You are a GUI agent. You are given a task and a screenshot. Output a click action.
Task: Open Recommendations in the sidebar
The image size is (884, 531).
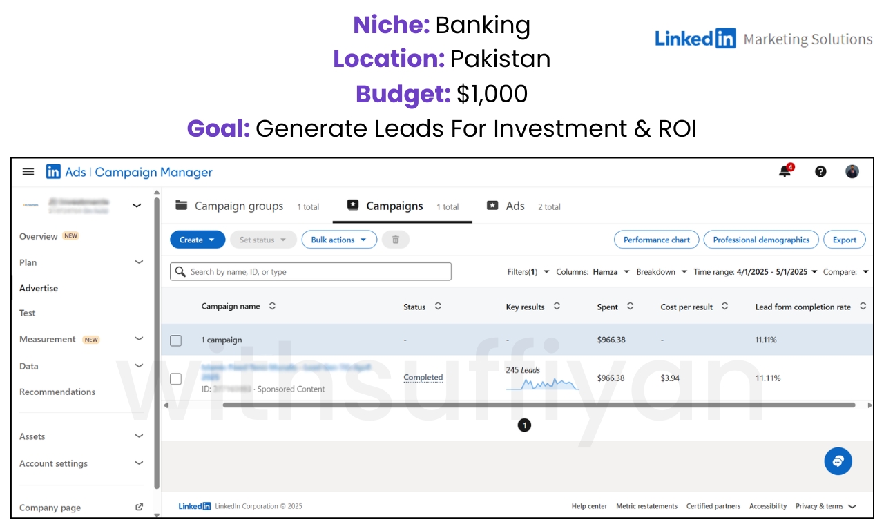coord(57,392)
